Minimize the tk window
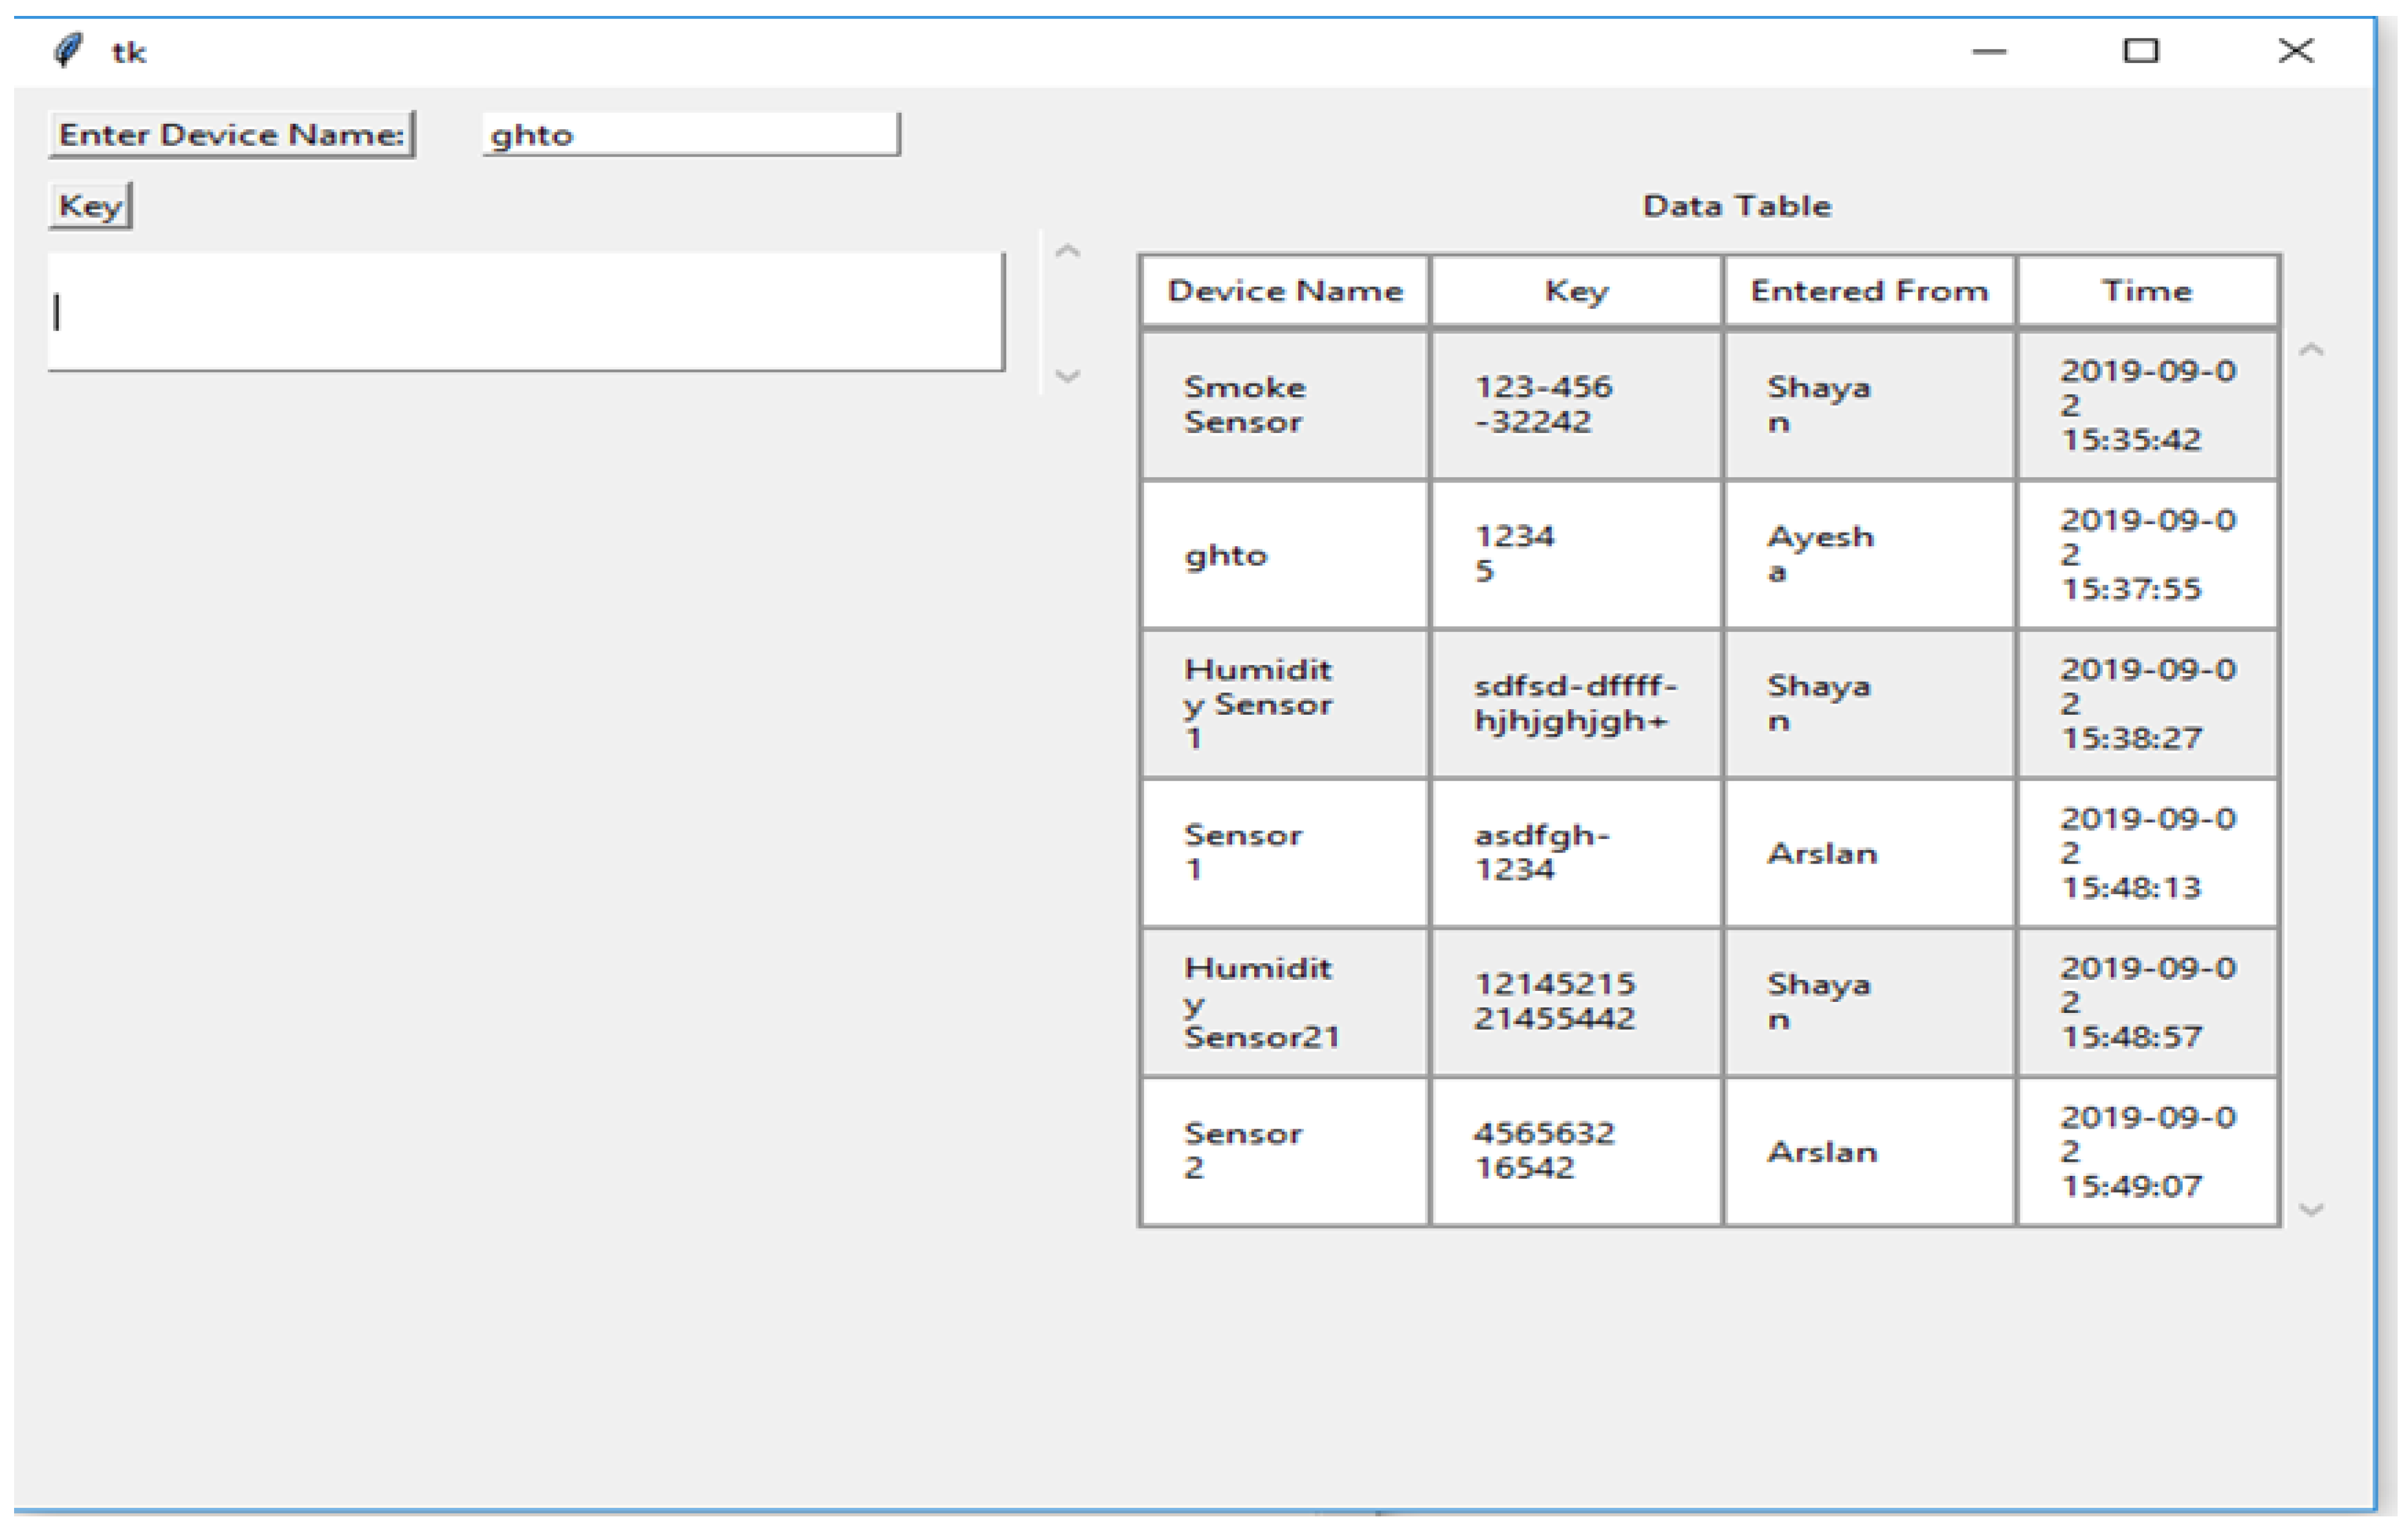 [1988, 51]
